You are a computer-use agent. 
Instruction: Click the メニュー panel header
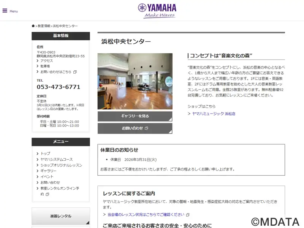click(x=61, y=142)
